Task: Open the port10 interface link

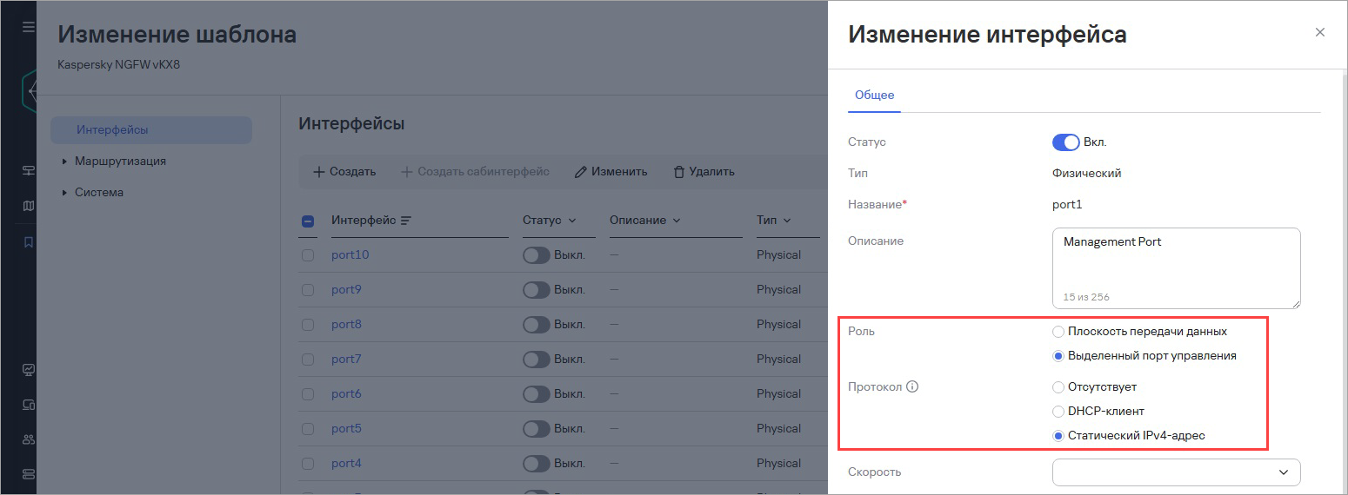Action: (x=350, y=255)
